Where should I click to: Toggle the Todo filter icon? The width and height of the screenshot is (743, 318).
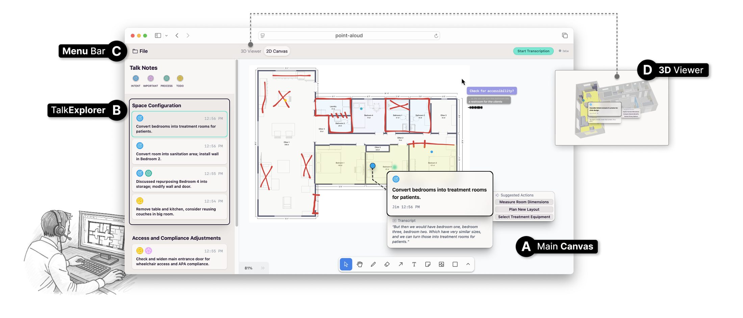(x=180, y=78)
